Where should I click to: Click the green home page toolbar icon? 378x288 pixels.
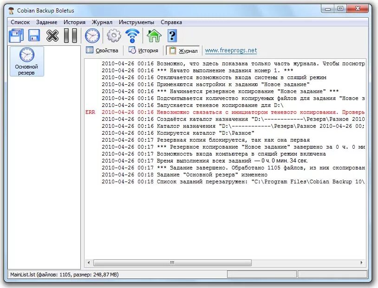tap(154, 36)
